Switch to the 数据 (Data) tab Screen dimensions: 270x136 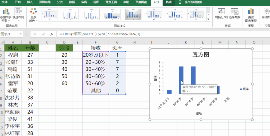click(72, 2)
